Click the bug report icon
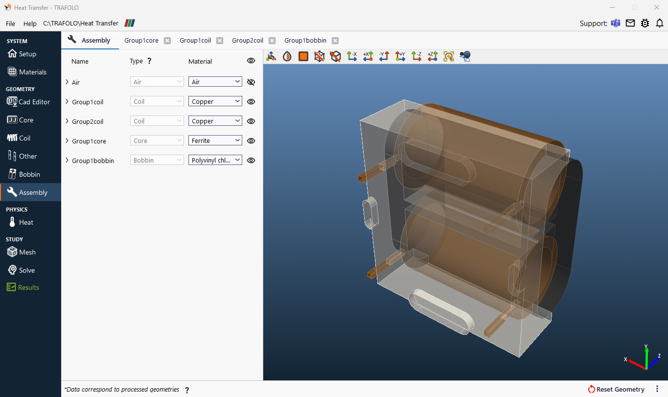This screenshot has height=397, width=668. pyautogui.click(x=645, y=23)
